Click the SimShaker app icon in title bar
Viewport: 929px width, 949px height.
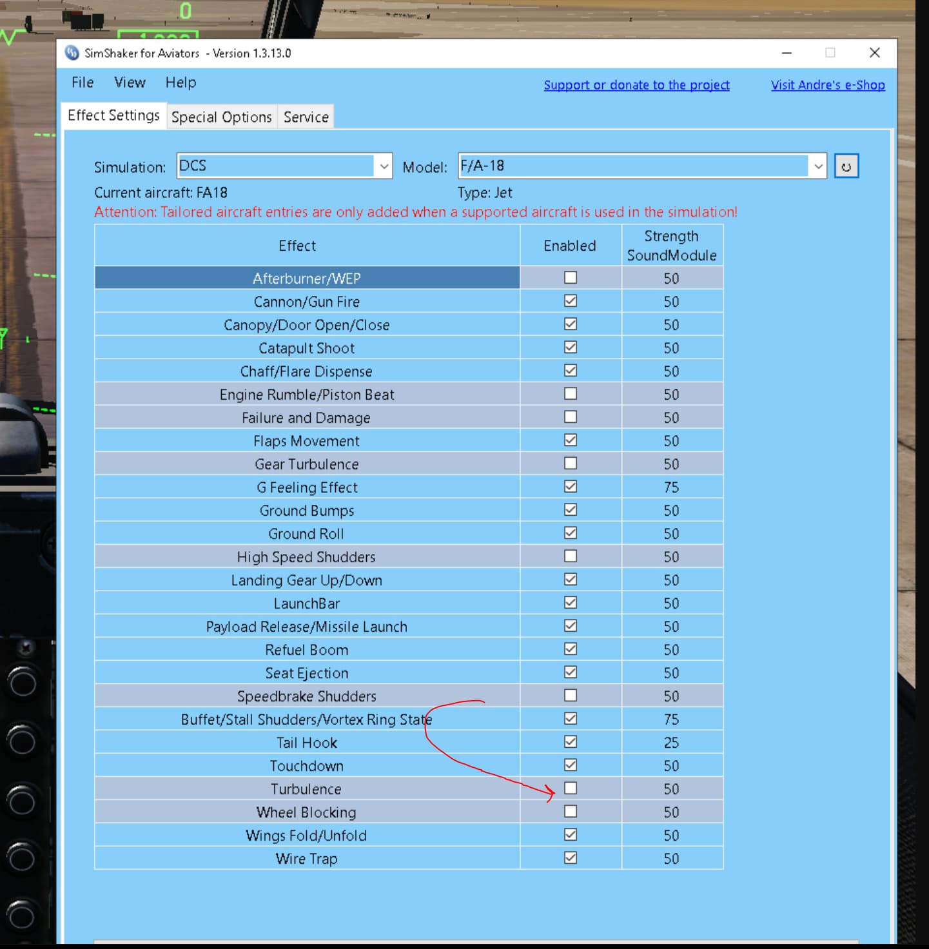click(x=72, y=53)
